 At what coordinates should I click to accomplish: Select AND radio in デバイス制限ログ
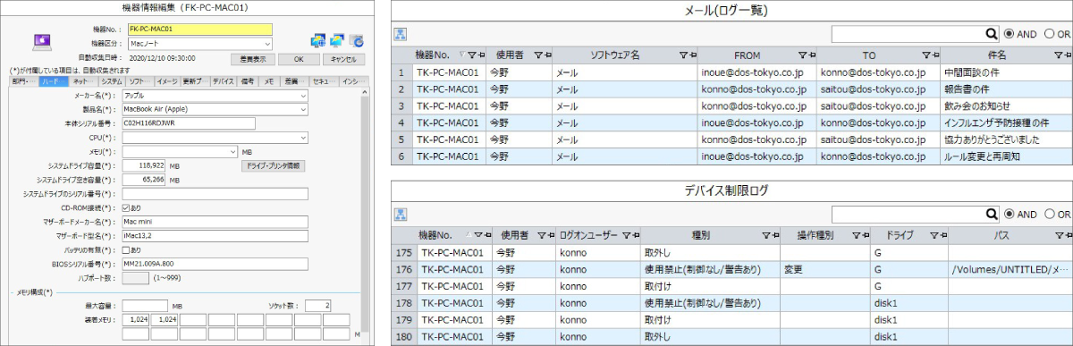pos(1010,215)
